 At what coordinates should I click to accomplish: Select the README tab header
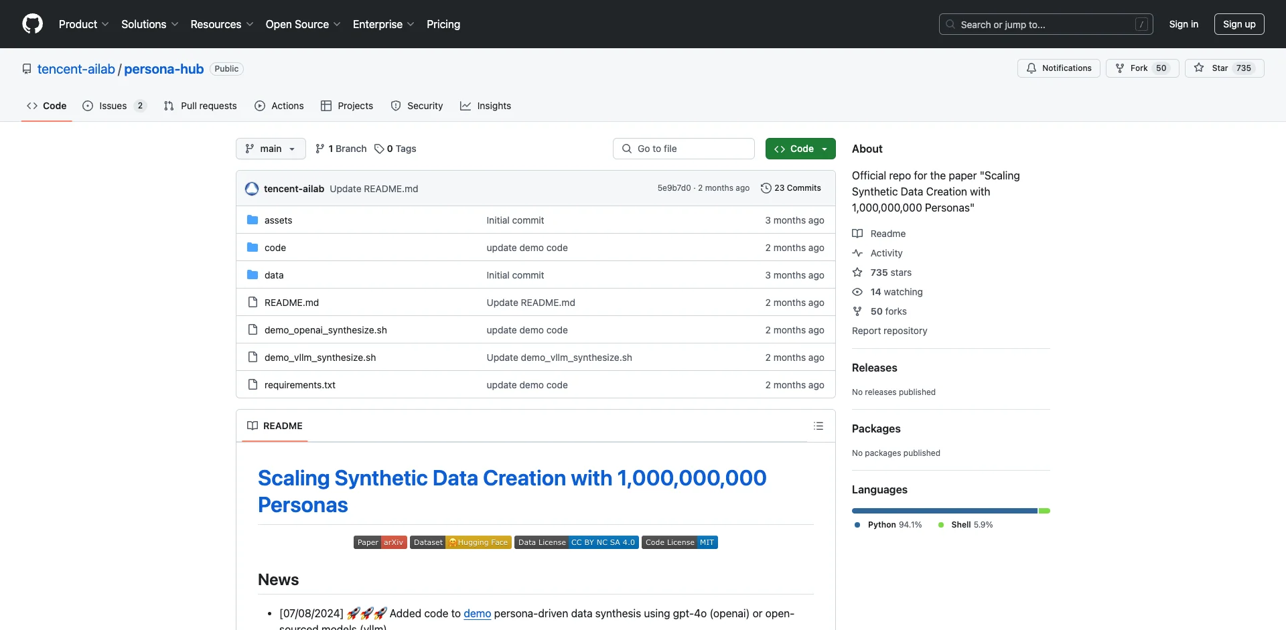[275, 426]
